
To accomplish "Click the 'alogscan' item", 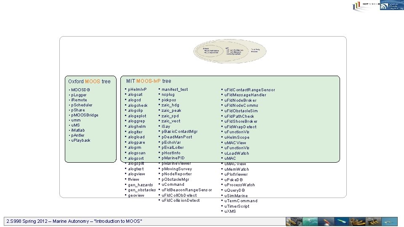I will click(137, 153).
